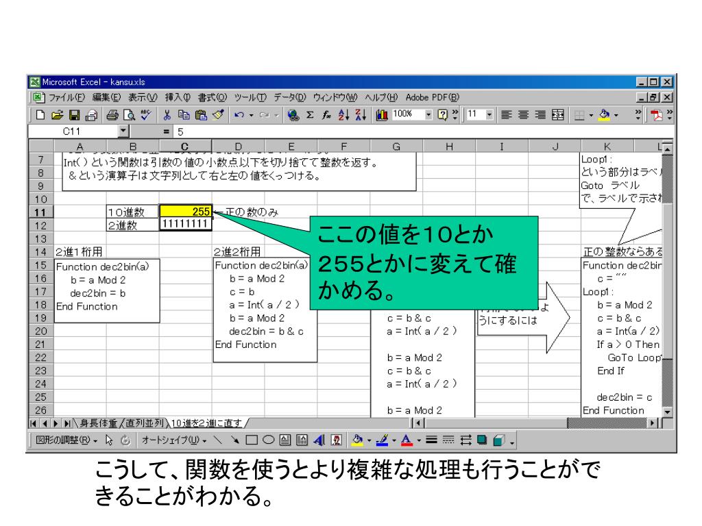Click Merge and Center

click(x=558, y=115)
